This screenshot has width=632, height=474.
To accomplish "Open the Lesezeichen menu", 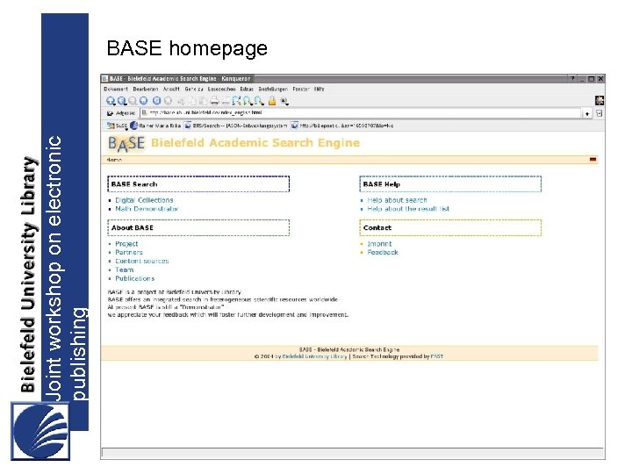I will [222, 89].
